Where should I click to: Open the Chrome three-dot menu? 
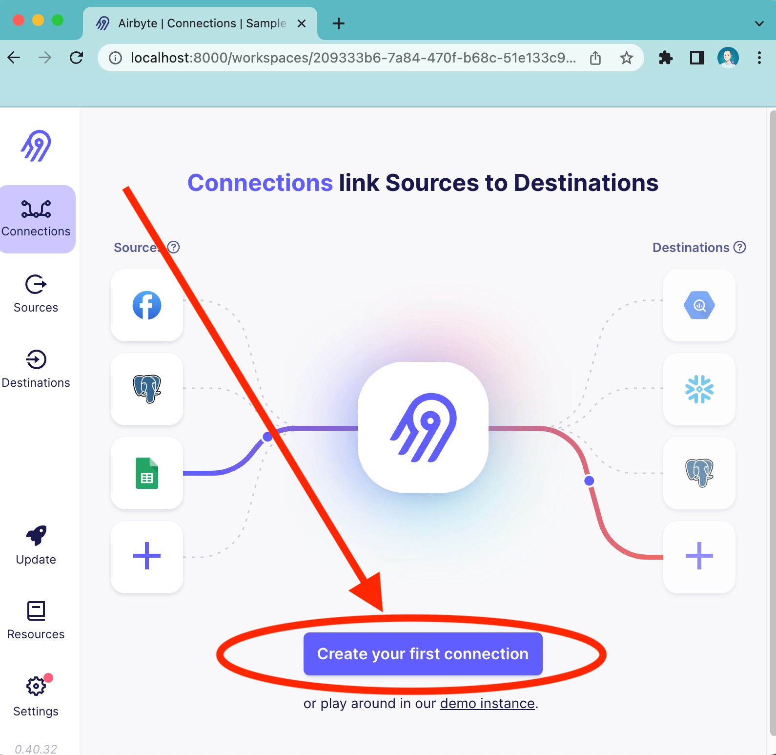click(x=759, y=58)
